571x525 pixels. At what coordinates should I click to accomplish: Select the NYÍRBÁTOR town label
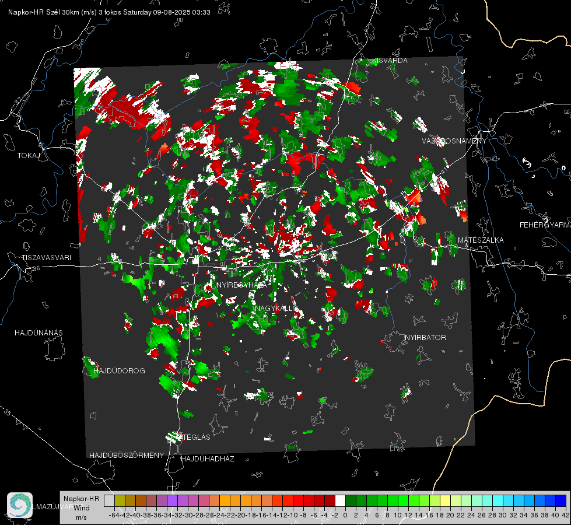425,338
